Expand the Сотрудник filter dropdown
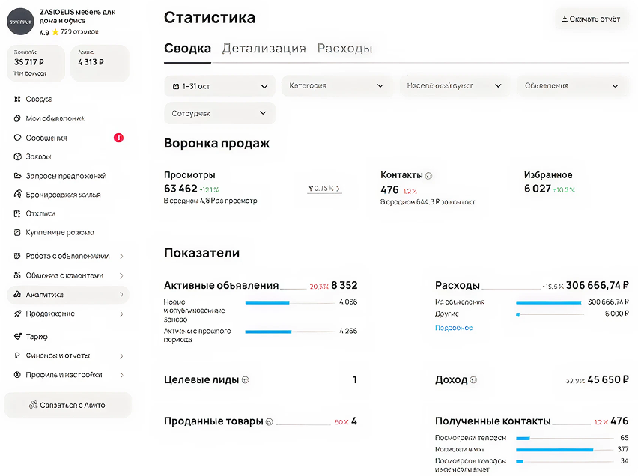Screen dimensions: 638x476 point(219,113)
